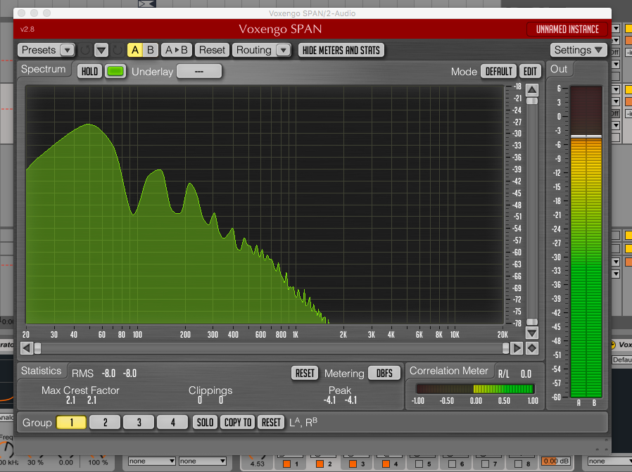The height and width of the screenshot is (472, 632).
Task: Select the Statistics panel label
Action: point(41,371)
